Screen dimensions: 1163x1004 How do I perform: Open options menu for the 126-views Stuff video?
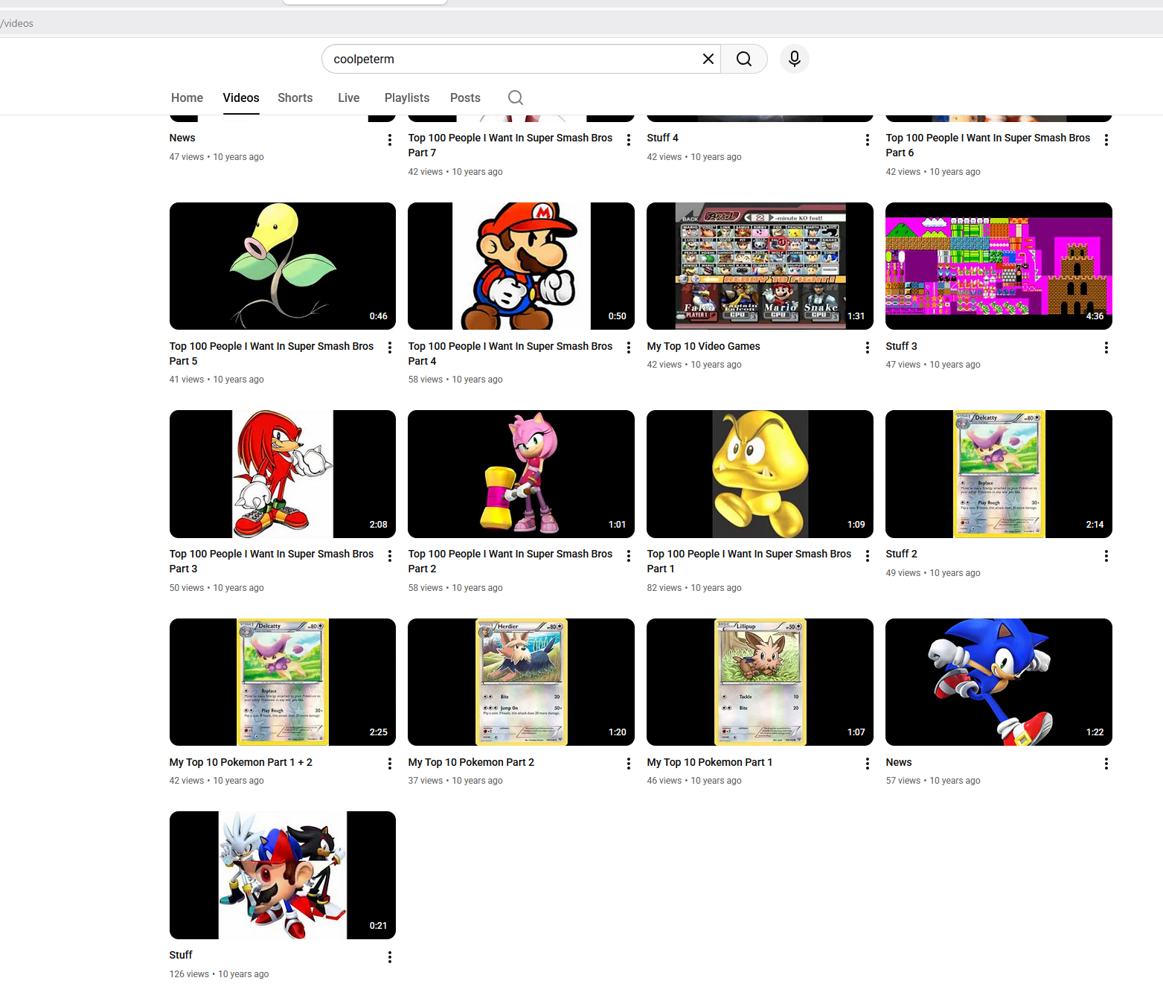389,957
